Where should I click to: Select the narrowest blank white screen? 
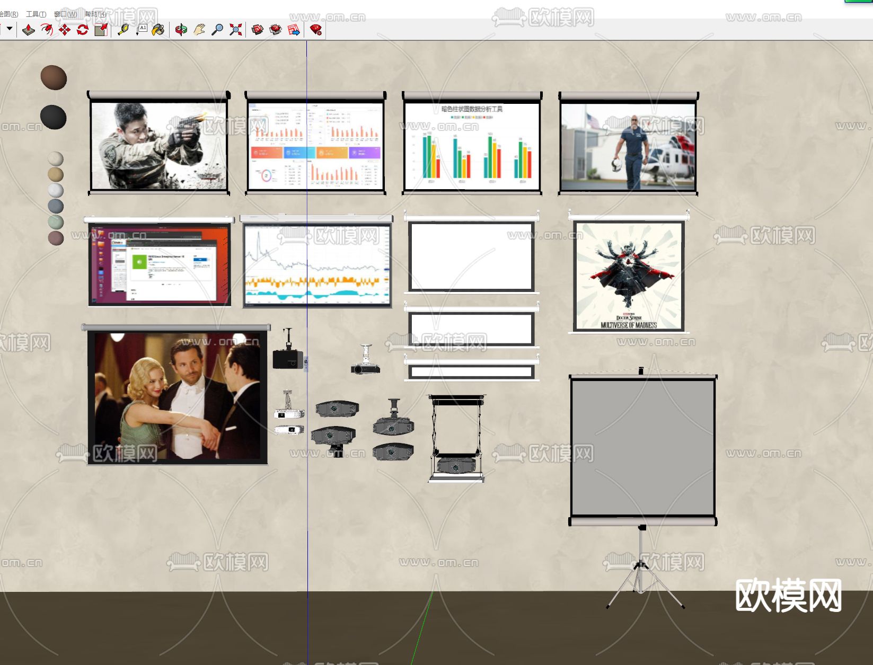point(472,368)
